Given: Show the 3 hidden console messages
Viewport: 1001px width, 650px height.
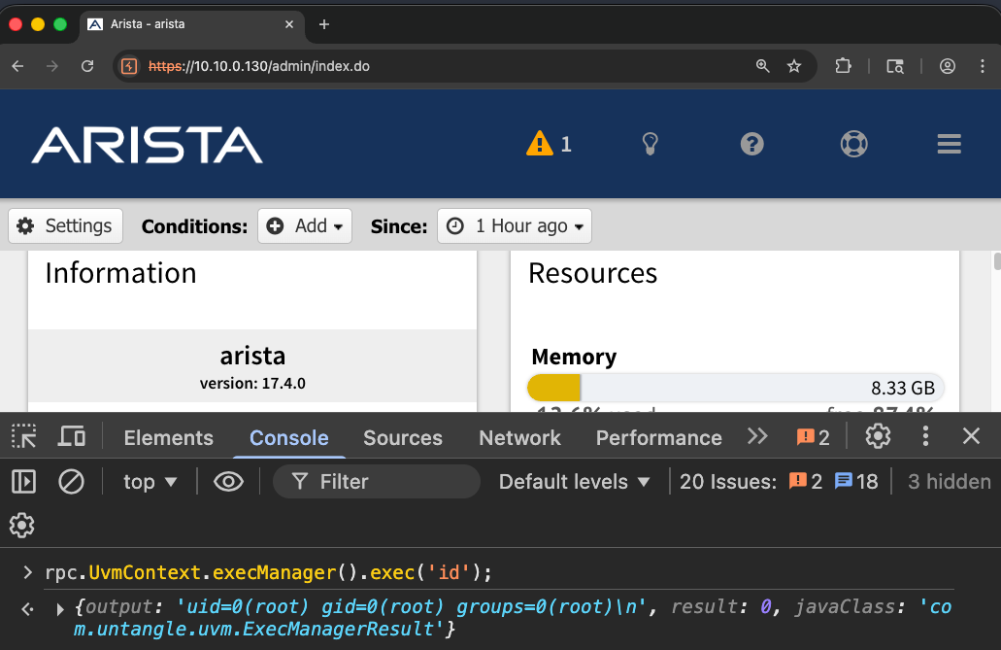Looking at the screenshot, I should 948,481.
